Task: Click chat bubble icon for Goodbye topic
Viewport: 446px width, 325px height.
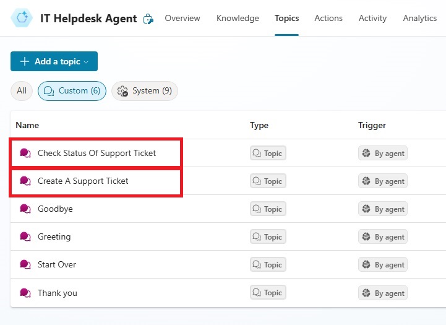Action: pos(25,209)
